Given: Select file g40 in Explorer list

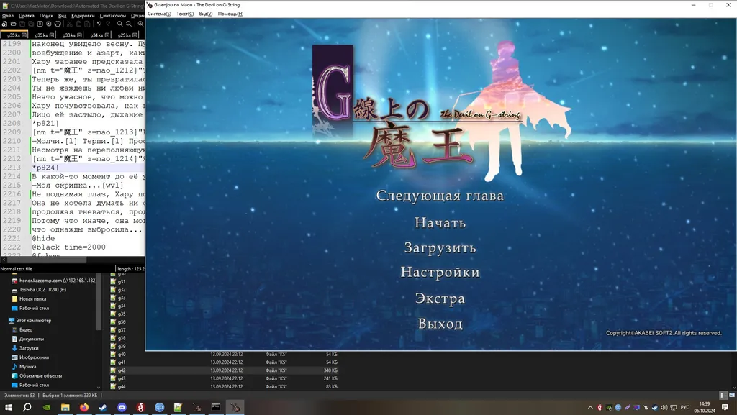Looking at the screenshot, I should [x=118, y=355].
